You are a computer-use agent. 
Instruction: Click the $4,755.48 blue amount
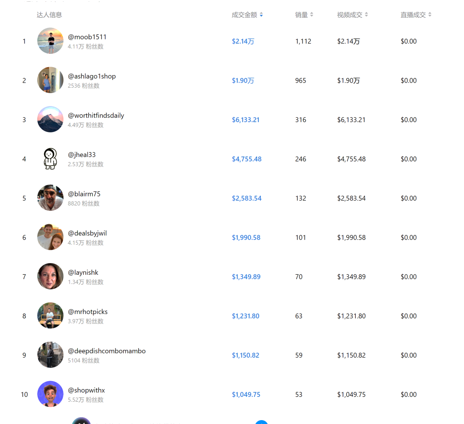click(247, 159)
